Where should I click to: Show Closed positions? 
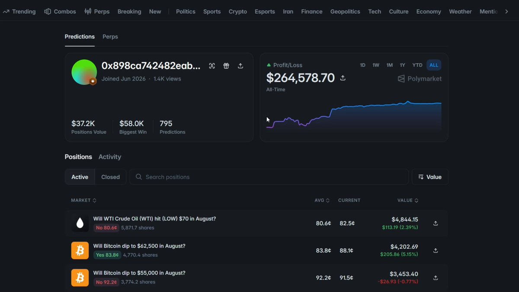110,177
